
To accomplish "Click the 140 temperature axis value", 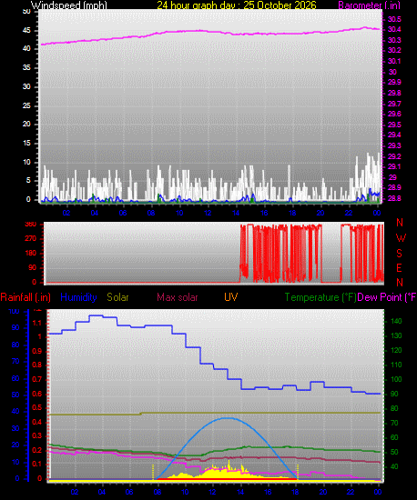I will [x=396, y=322].
